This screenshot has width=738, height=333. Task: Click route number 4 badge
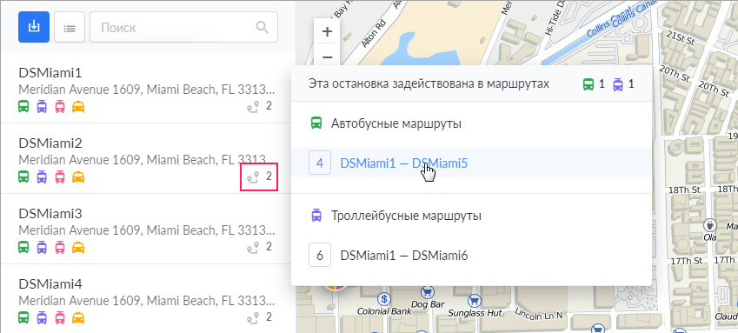pos(320,163)
